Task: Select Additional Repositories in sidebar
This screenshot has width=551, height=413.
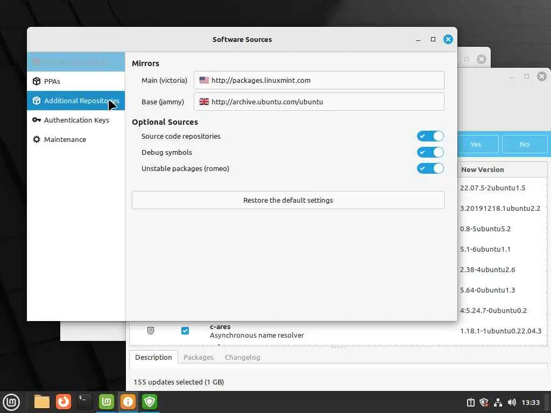Action: point(76,101)
